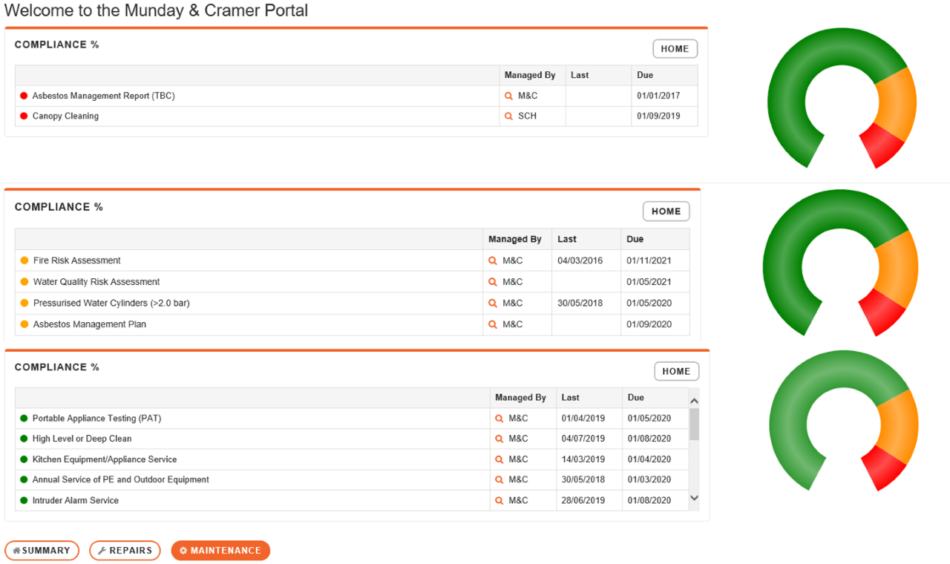
Task: Click red status dot beside Asbestos Management Report
Action: [x=24, y=96]
